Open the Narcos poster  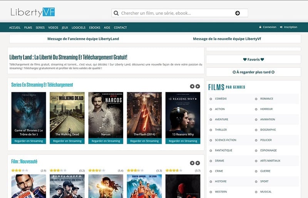coord(105,115)
